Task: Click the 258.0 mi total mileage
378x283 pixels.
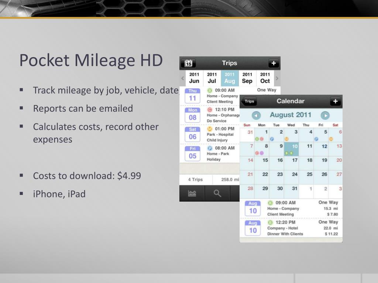Action: (230, 179)
